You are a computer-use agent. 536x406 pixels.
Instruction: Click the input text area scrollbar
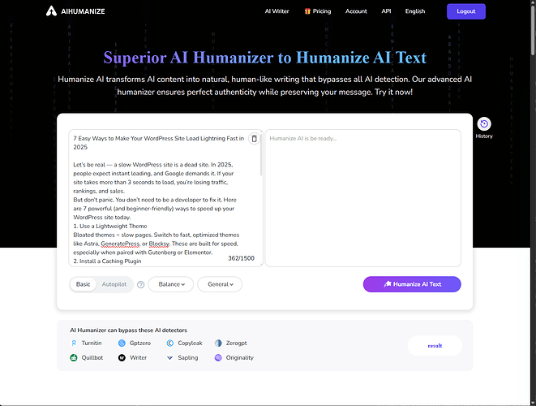click(x=261, y=154)
